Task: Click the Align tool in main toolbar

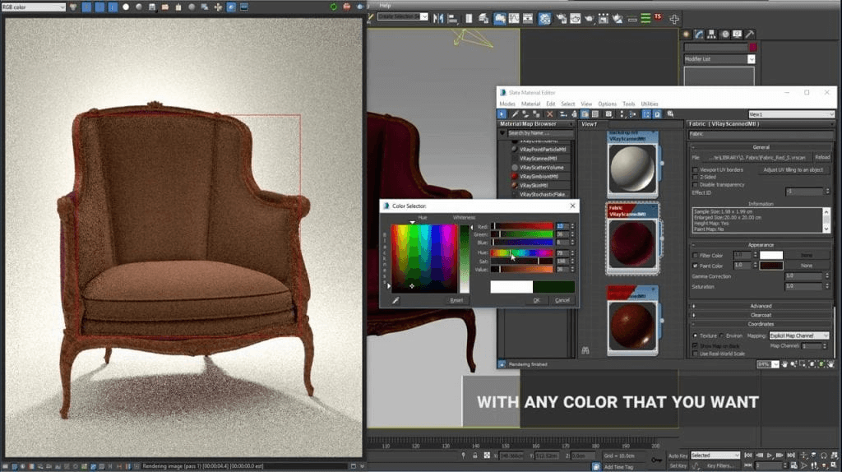Action: click(x=453, y=19)
